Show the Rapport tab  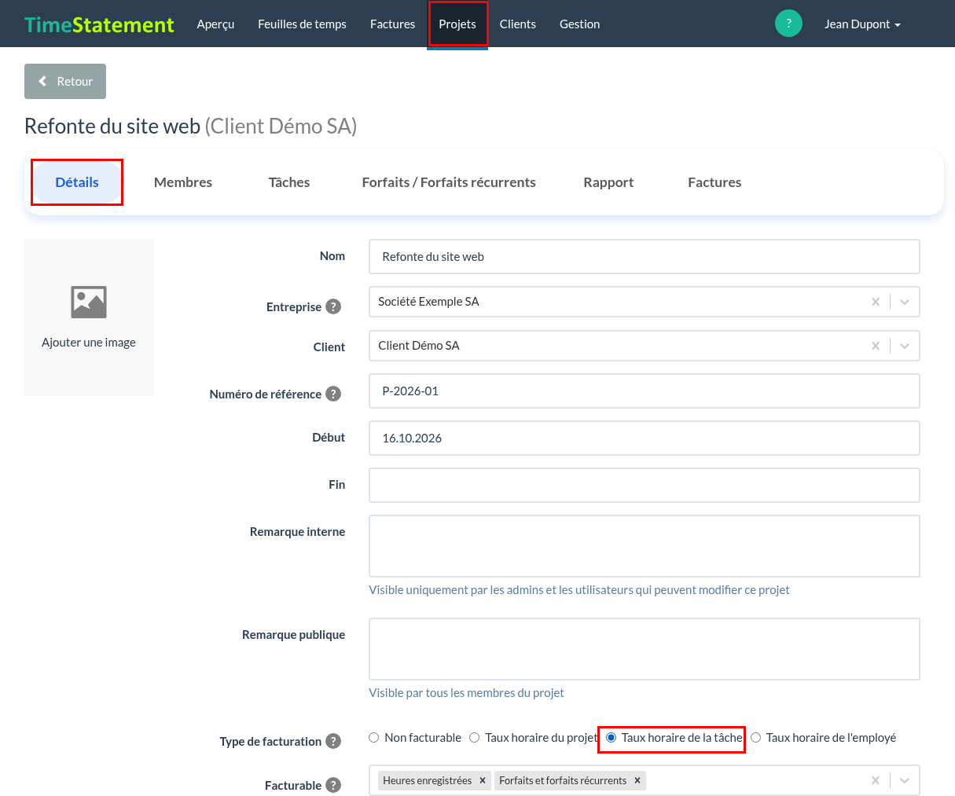click(608, 182)
